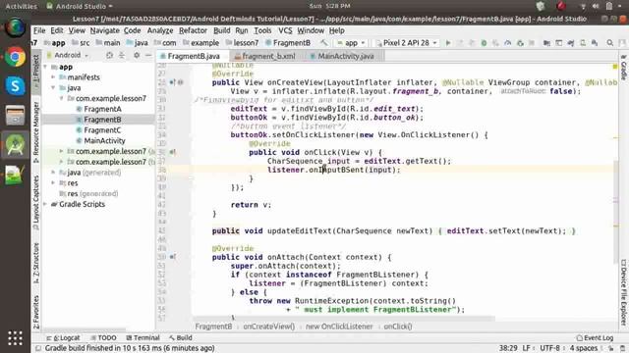This screenshot has height=353, width=629.
Task: Open the File menu
Action: 39,30
